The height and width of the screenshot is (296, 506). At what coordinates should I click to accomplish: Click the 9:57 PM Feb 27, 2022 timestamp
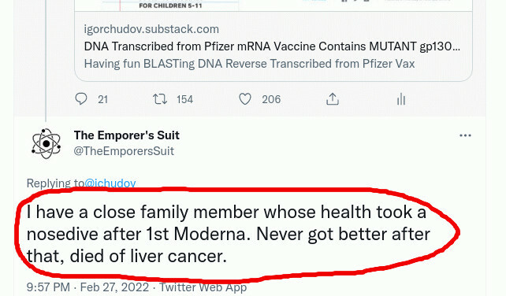click(87, 287)
